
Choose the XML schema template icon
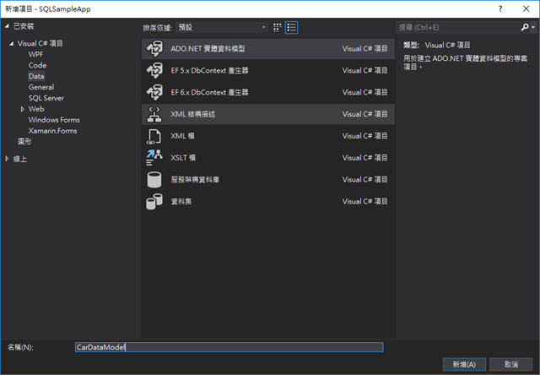point(154,114)
